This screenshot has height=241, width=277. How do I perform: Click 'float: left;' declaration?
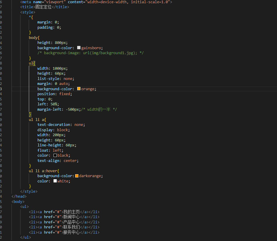point(50,150)
